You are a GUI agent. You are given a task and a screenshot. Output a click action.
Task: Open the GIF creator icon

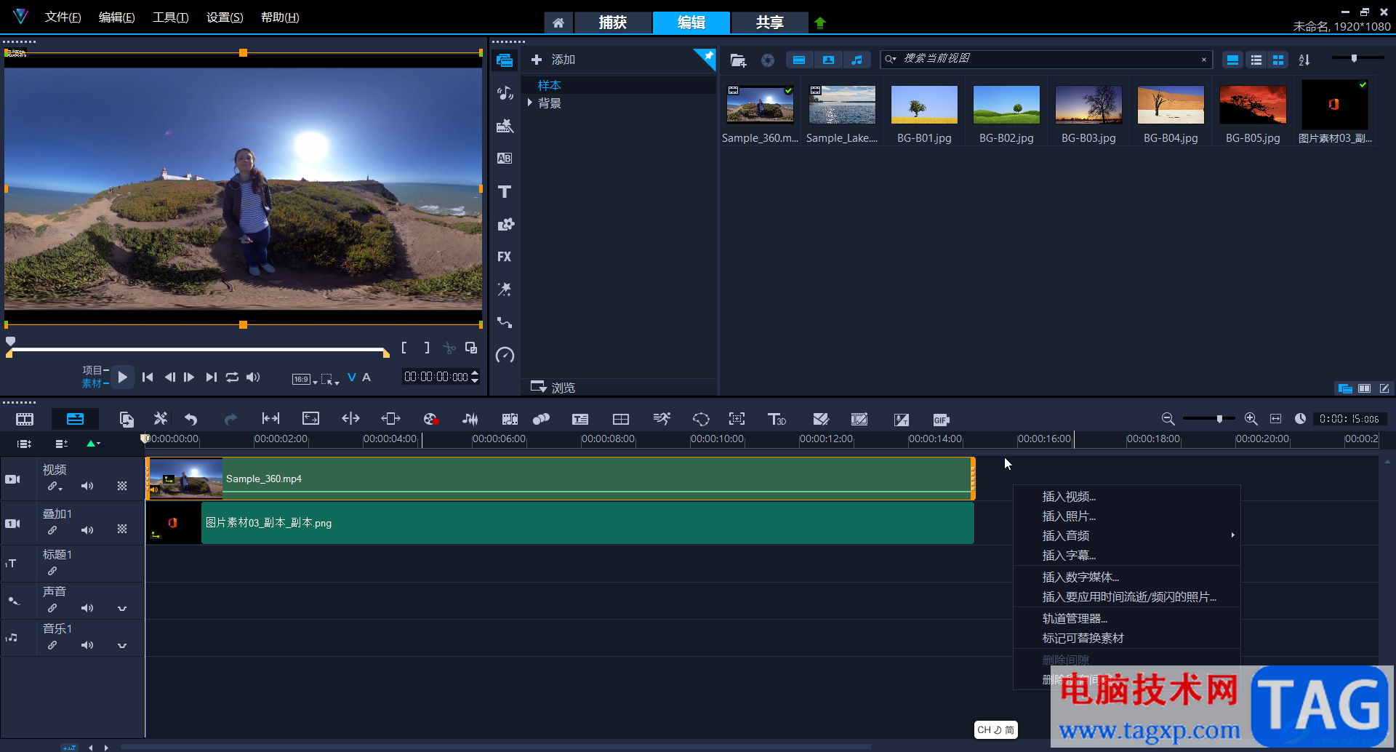point(941,420)
